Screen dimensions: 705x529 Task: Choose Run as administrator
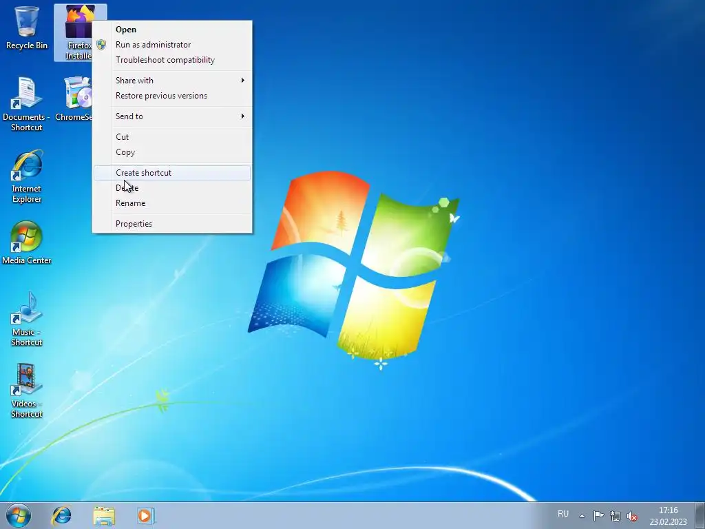tap(172, 45)
